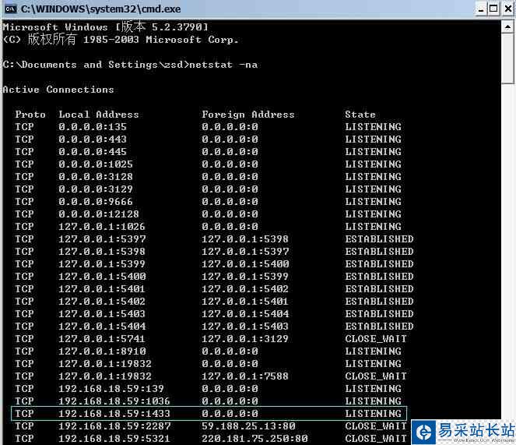516x445 pixels.
Task: Click local address 192.168.18.59:5321
Action: (x=114, y=439)
